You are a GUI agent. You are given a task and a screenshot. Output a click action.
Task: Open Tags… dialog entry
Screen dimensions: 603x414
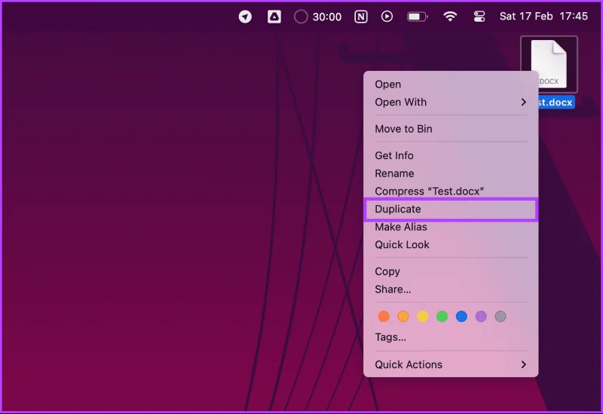(451, 337)
